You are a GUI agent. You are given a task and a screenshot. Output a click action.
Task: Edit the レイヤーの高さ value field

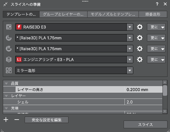[x=144, y=90]
